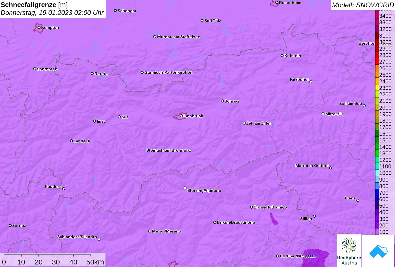Click the 2700 m red legend swatch
395x267 pixels.
377,62
